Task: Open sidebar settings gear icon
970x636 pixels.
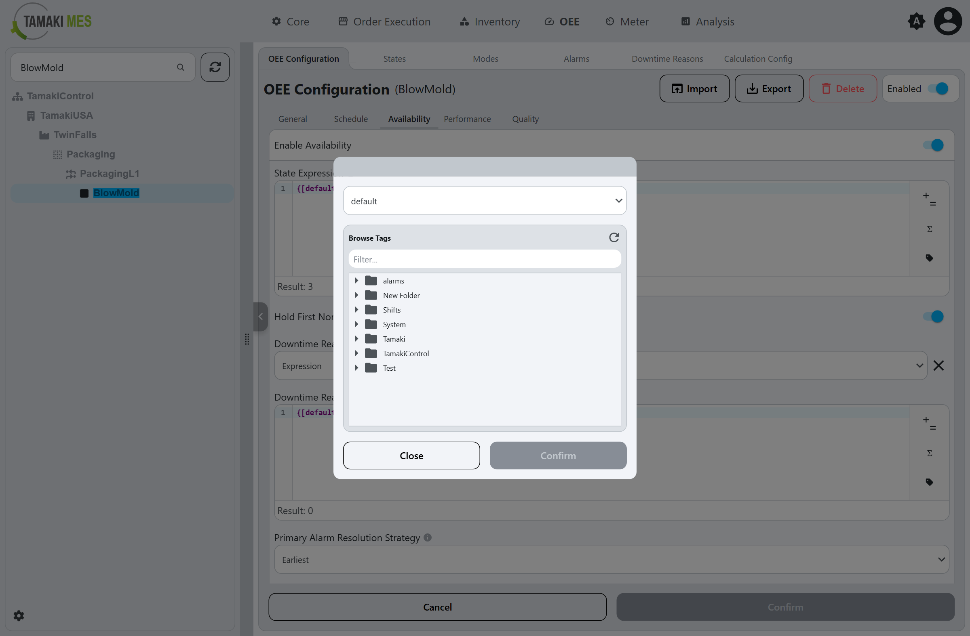Action: 19,615
